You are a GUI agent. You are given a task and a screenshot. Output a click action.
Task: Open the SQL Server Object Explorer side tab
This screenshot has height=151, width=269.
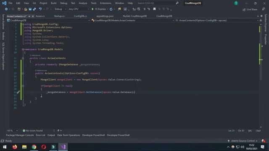[x=3, y=56]
